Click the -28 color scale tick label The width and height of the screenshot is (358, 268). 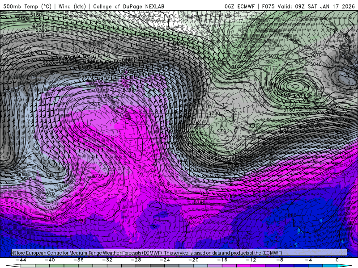136,260
